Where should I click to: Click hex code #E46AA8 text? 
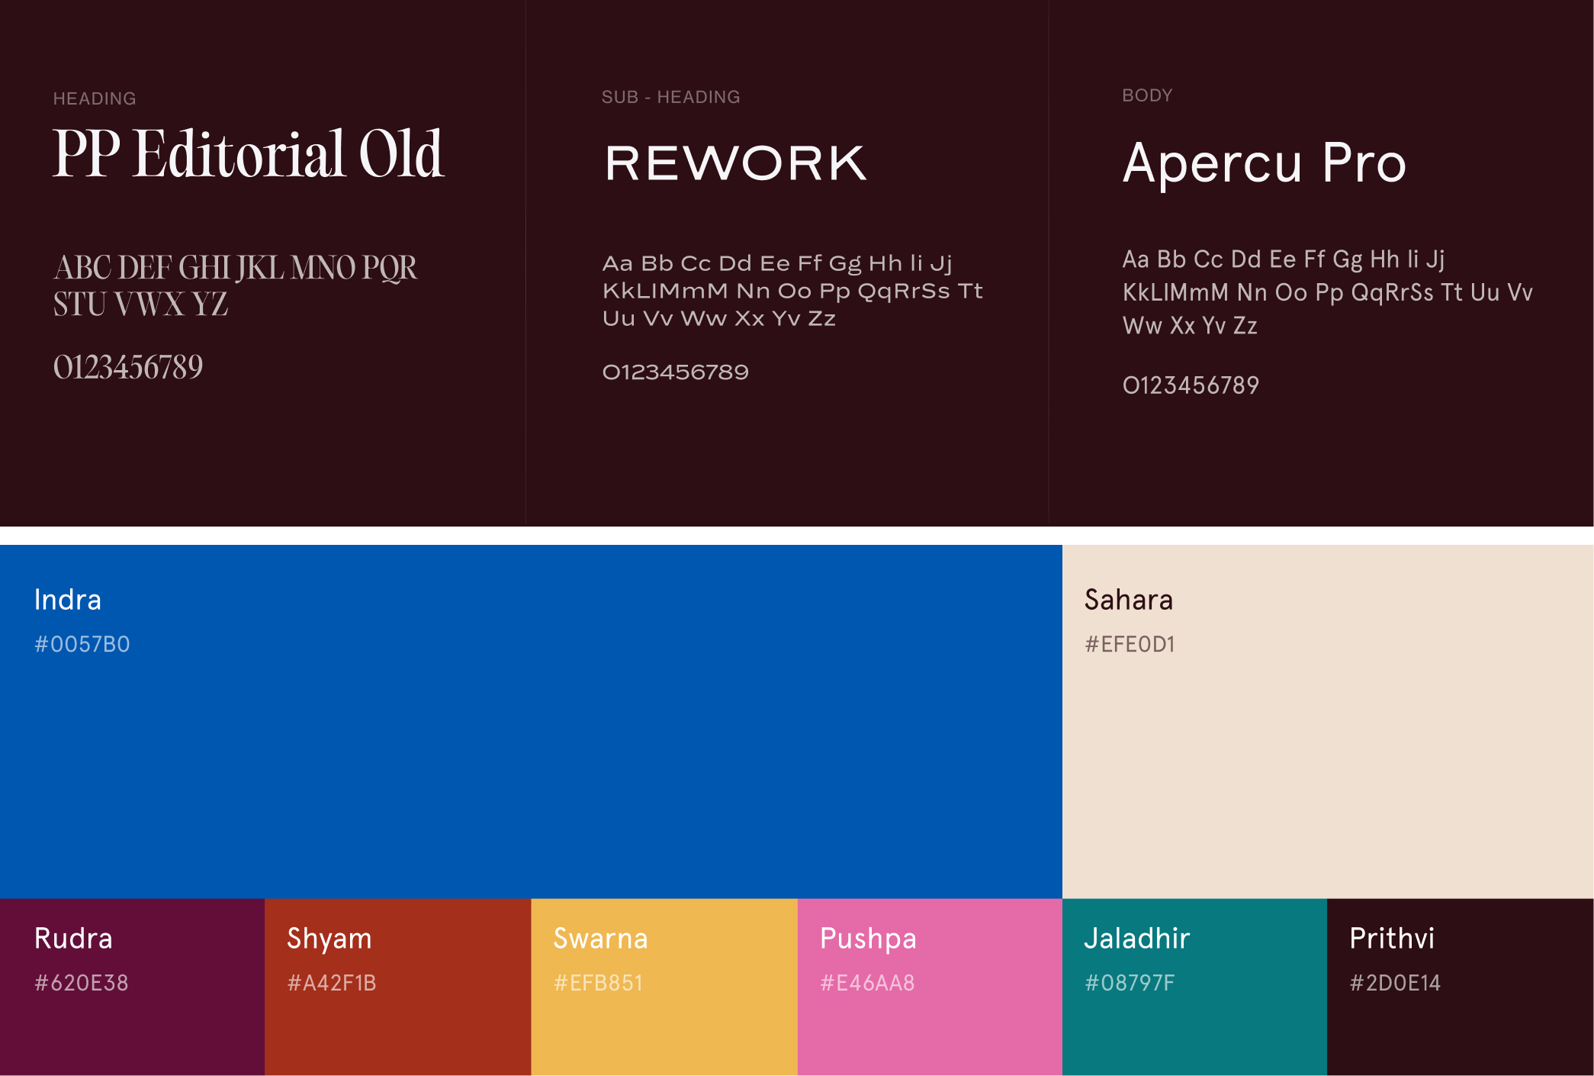[867, 983]
